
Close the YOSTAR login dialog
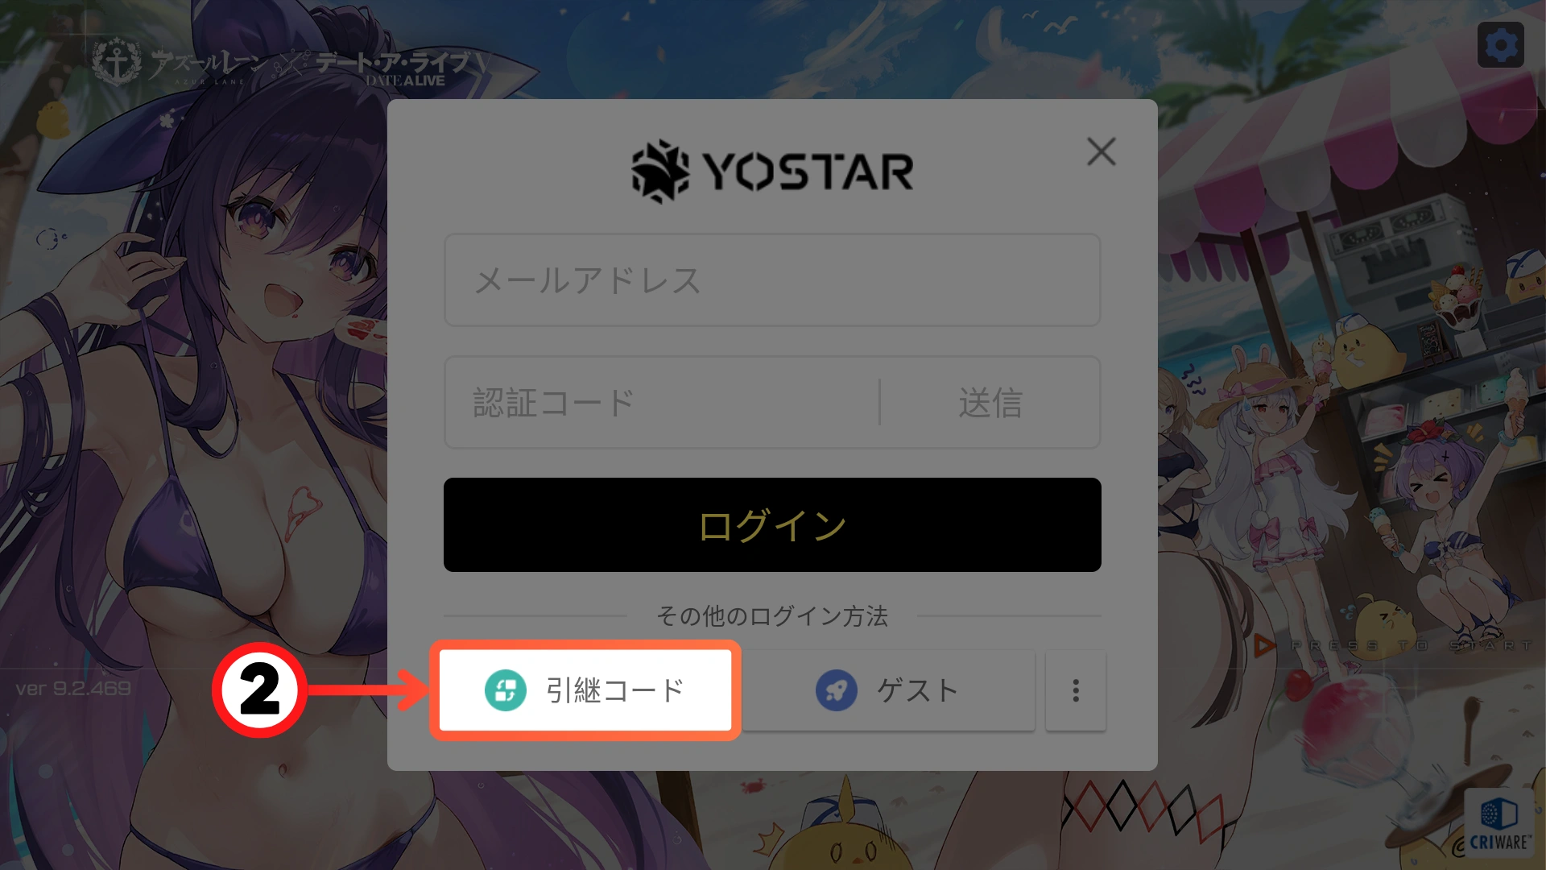pos(1101,151)
